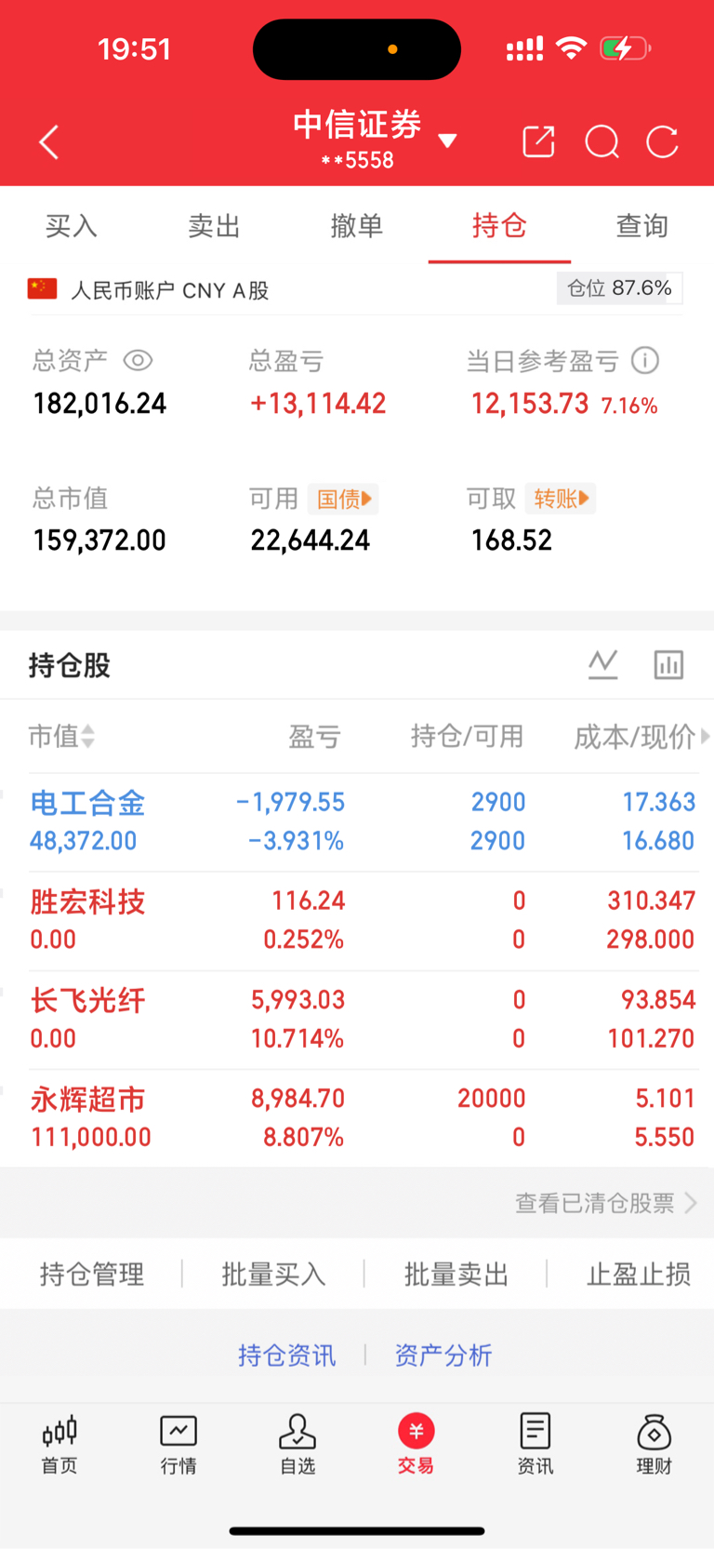The height and width of the screenshot is (1549, 714).
Task: Tap the 111,000.00 market value cell
Action: tap(91, 1137)
